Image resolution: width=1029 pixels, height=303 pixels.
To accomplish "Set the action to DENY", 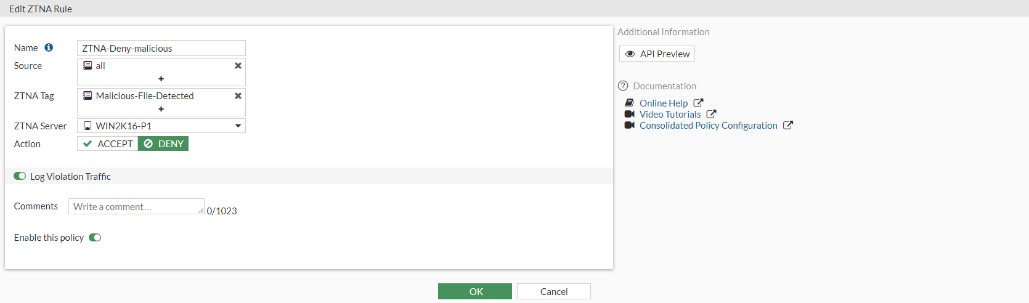I will [163, 143].
